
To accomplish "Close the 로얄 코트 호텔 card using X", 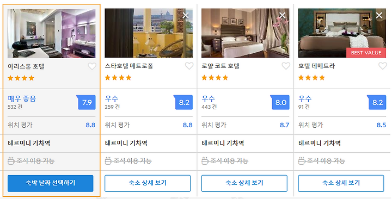I will click(x=282, y=15).
